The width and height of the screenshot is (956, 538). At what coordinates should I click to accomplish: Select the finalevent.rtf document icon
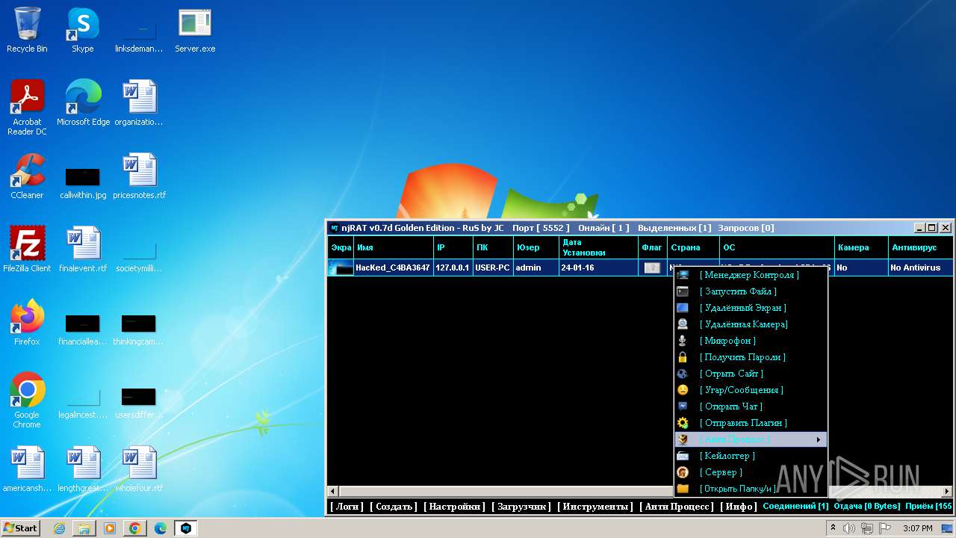click(x=83, y=250)
